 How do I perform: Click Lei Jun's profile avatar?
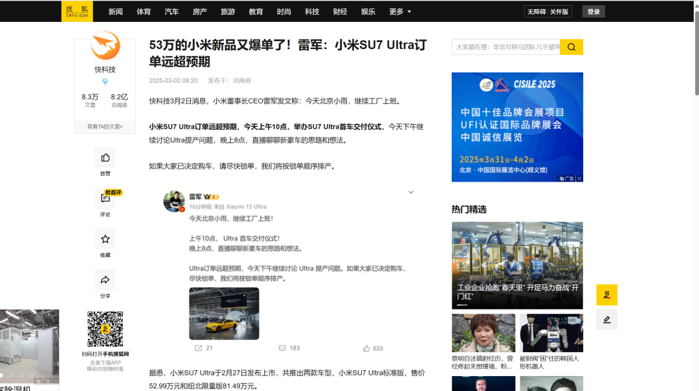point(174,201)
